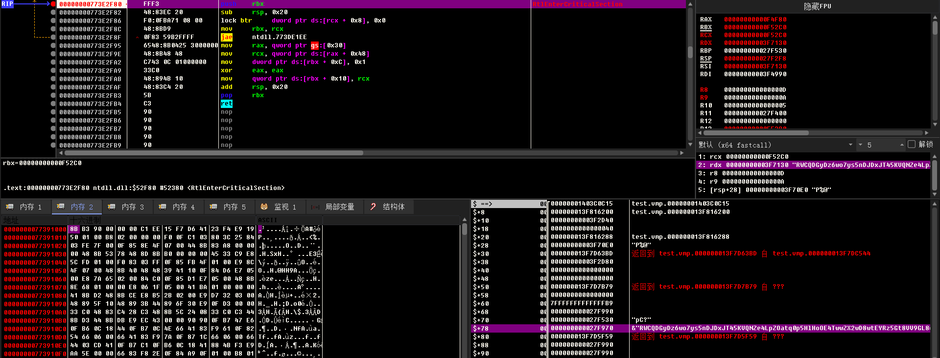Decrease argument count with the spinner down arrow
Image resolution: width=940 pixels, height=358 pixels.
point(860,145)
